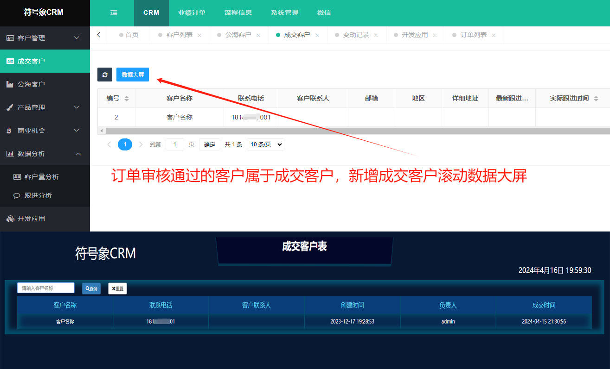Screen dimensions: 610x369
Task: Click admin in the 负责人 column
Action: 448,321
